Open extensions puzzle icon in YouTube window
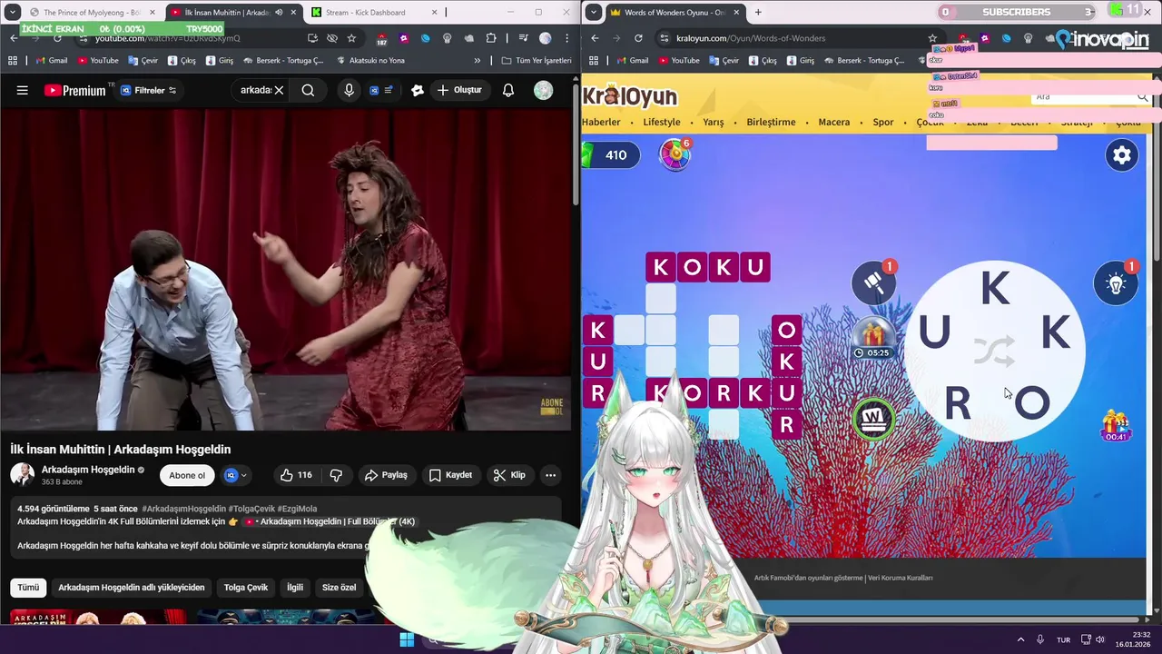Viewport: 1162px width, 654px height. pos(491,38)
